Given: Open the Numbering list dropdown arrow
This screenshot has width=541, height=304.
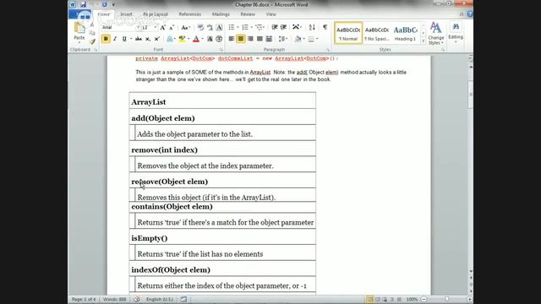Looking at the screenshot, I should point(252,27).
